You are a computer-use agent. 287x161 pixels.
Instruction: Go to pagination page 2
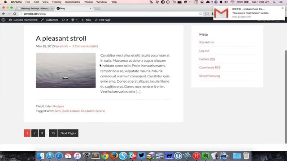[x=35, y=133]
